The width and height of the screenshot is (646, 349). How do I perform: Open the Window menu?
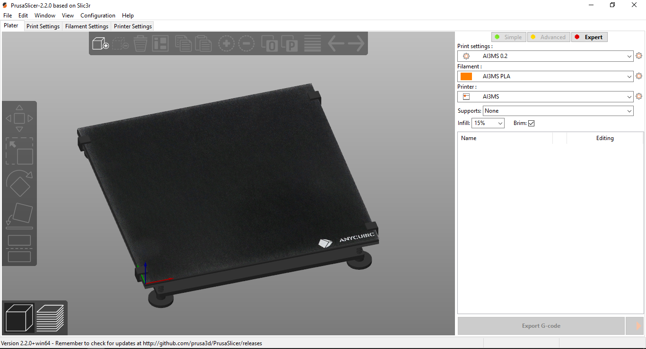tap(45, 16)
